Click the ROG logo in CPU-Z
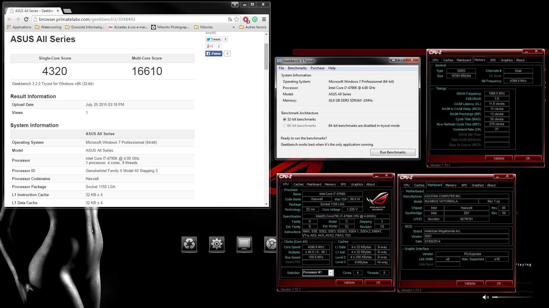Screen dimensions: 549x308 pyautogui.click(x=377, y=201)
